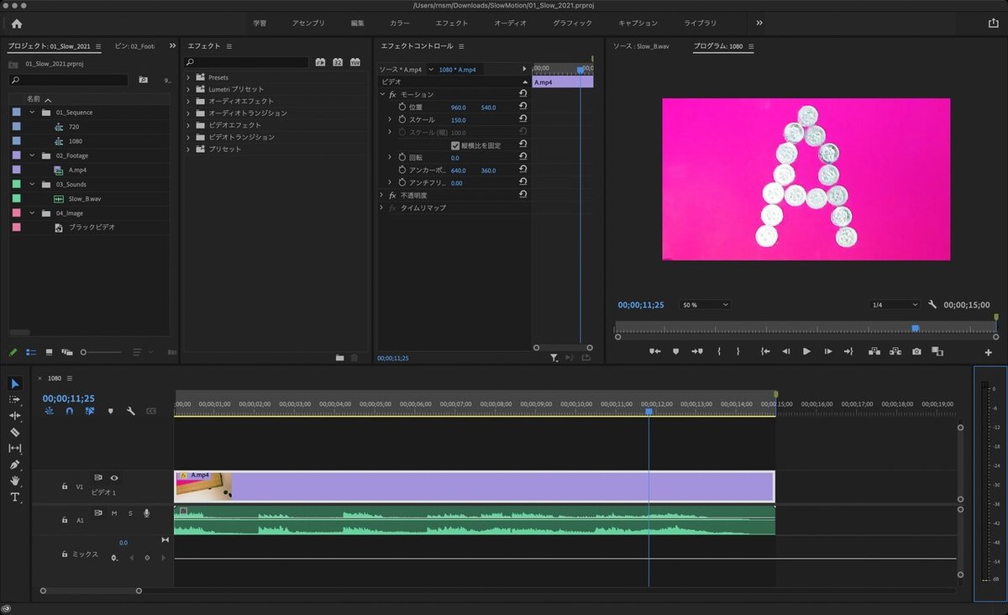Open the 編集 workspace tab
The height and width of the screenshot is (615, 1008).
[x=358, y=24]
